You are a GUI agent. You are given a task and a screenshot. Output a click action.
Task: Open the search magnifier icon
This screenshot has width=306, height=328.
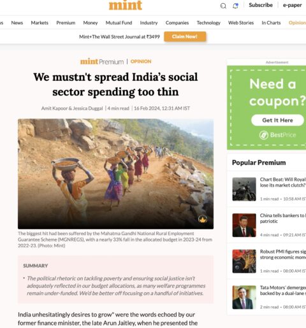click(x=223, y=6)
